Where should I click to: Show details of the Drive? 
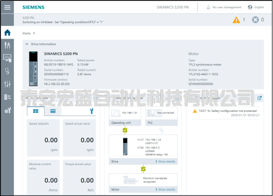point(165,161)
